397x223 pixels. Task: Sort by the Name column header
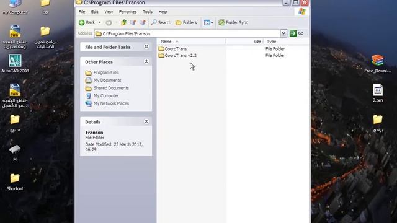click(x=191, y=42)
